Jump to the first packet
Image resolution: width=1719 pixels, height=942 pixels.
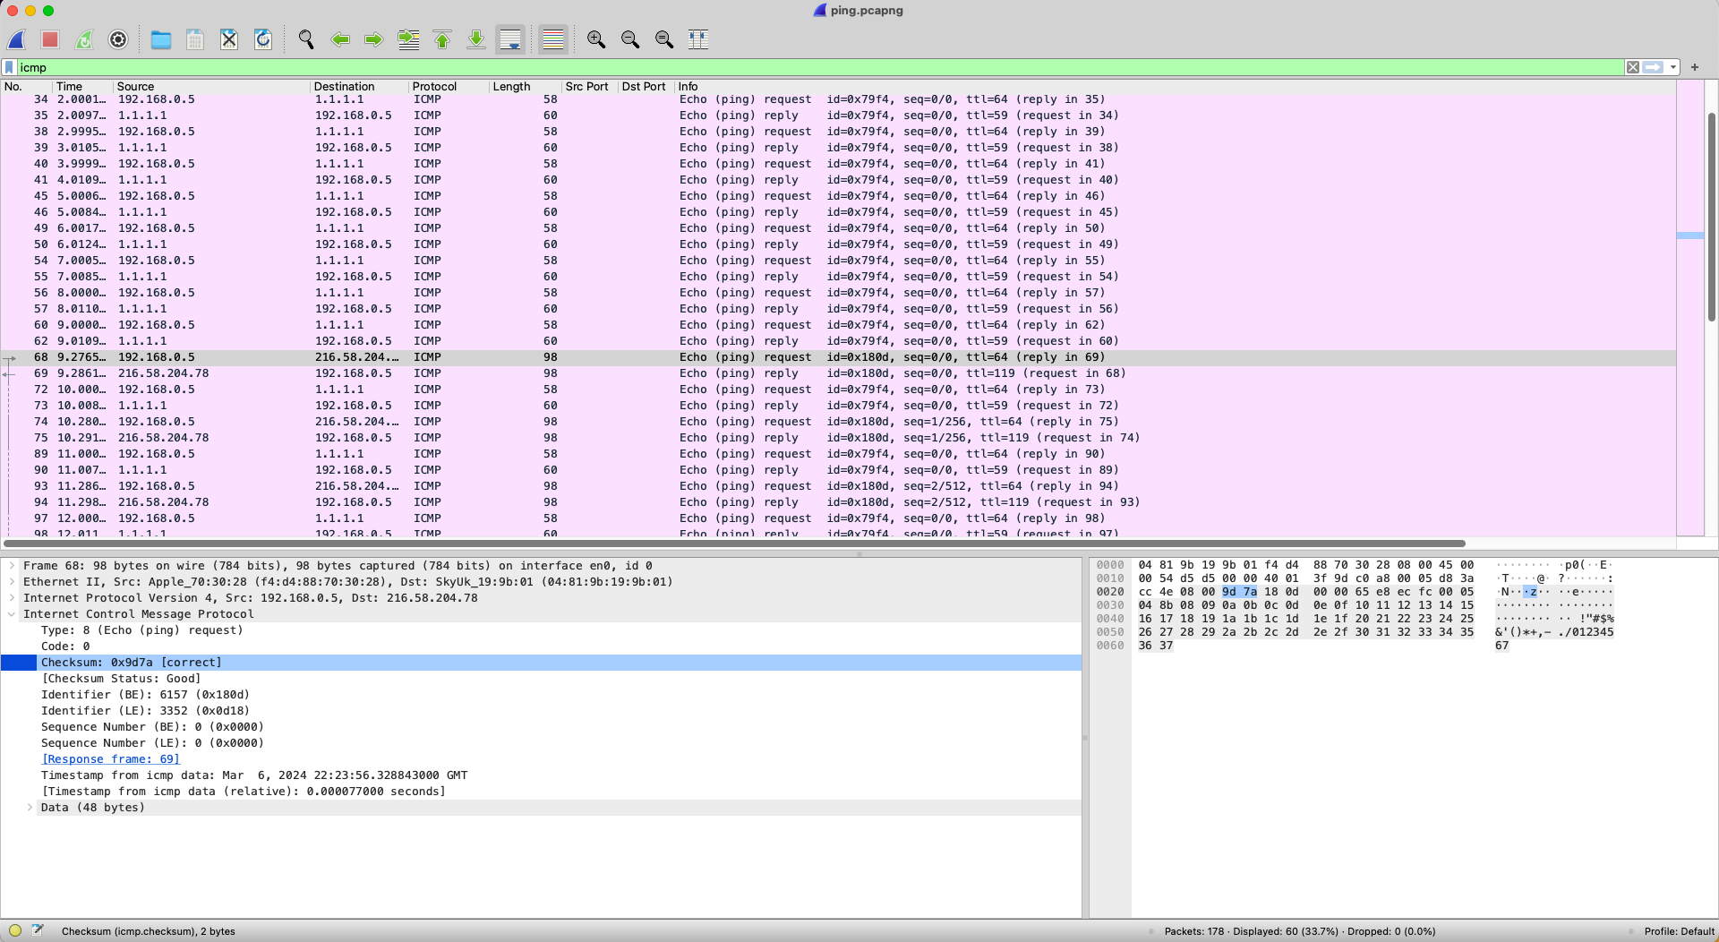[x=442, y=39]
